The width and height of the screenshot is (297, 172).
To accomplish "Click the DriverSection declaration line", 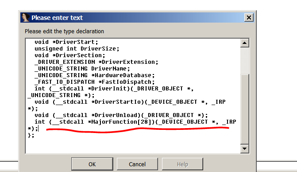I will pos(69,55).
